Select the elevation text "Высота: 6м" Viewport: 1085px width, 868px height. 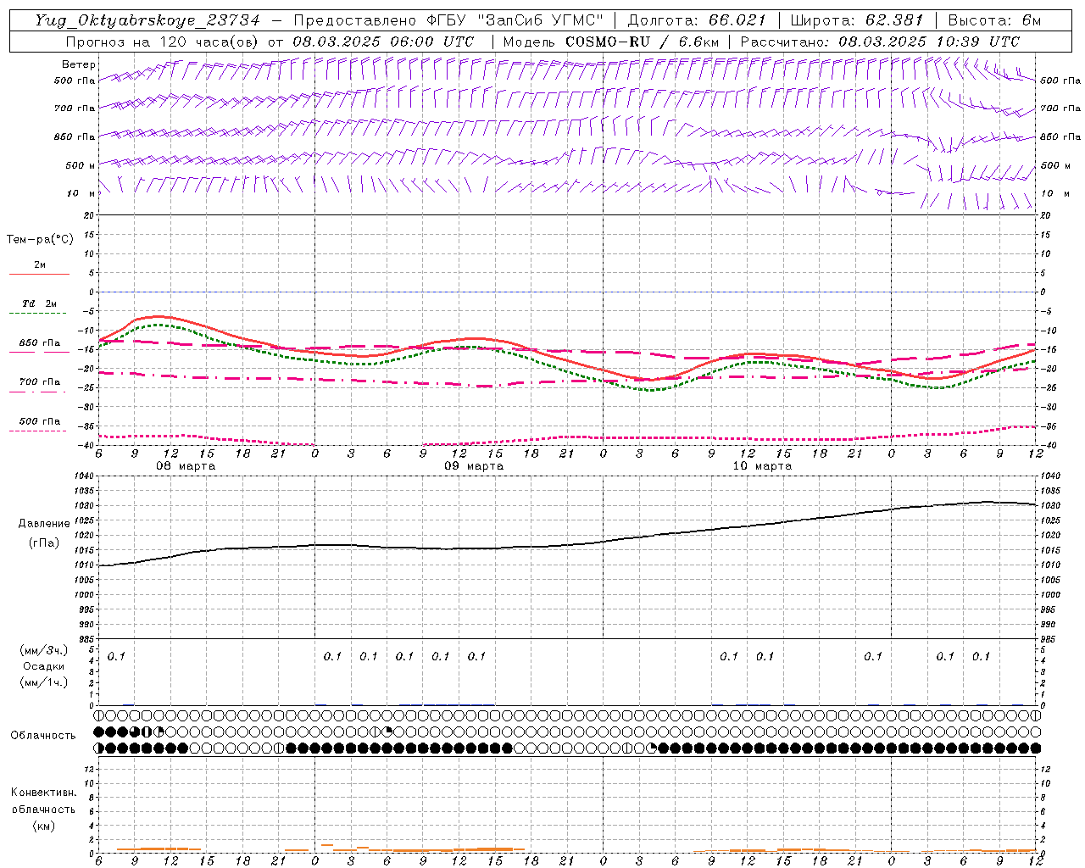click(x=994, y=20)
